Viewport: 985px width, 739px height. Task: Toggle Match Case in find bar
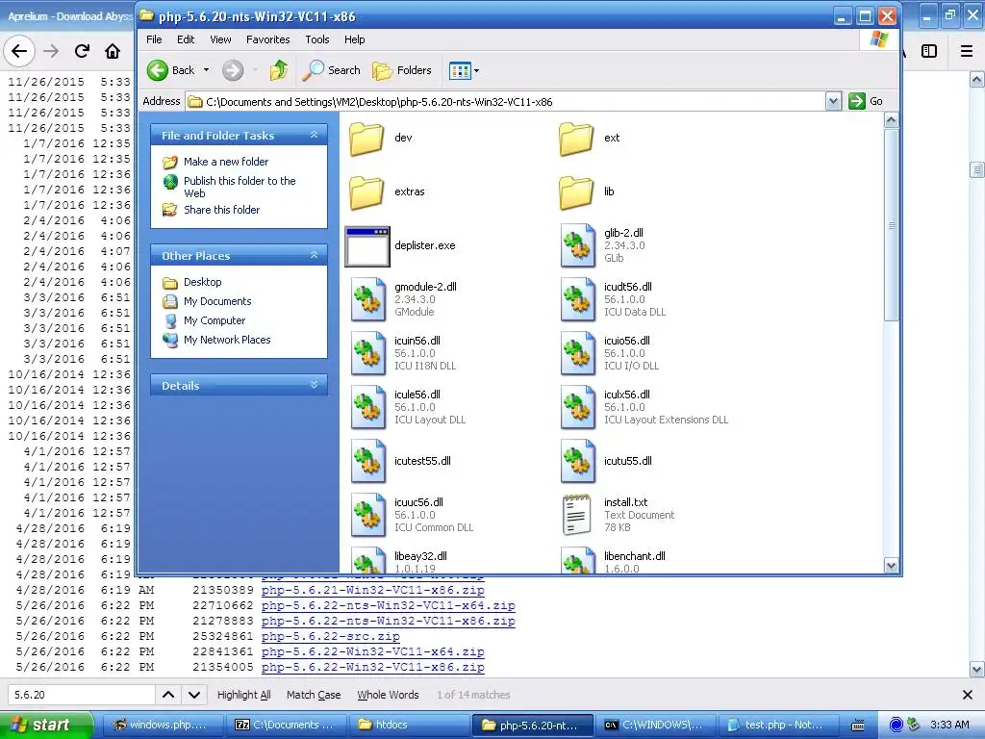314,695
